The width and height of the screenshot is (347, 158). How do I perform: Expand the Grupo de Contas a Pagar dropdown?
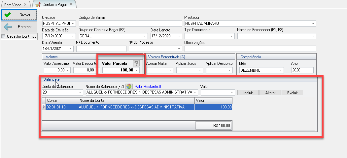pyautogui.click(x=145, y=36)
